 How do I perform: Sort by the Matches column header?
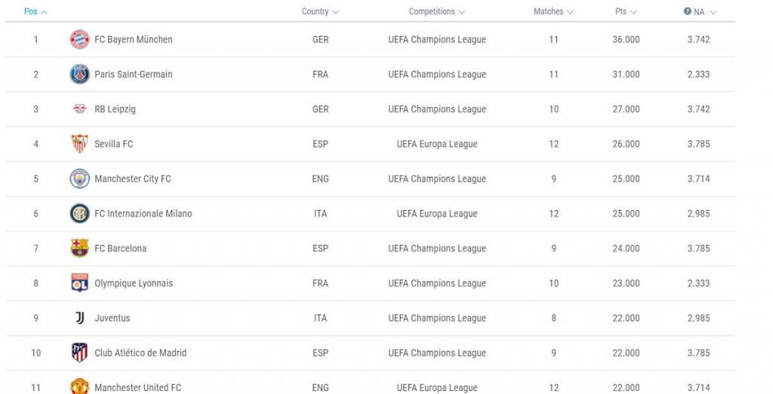pos(553,11)
